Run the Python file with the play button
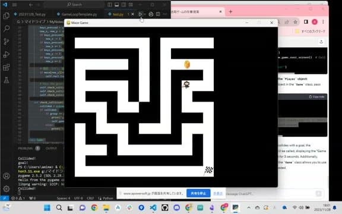Viewport: 342px width, 214px height. pos(140,14)
